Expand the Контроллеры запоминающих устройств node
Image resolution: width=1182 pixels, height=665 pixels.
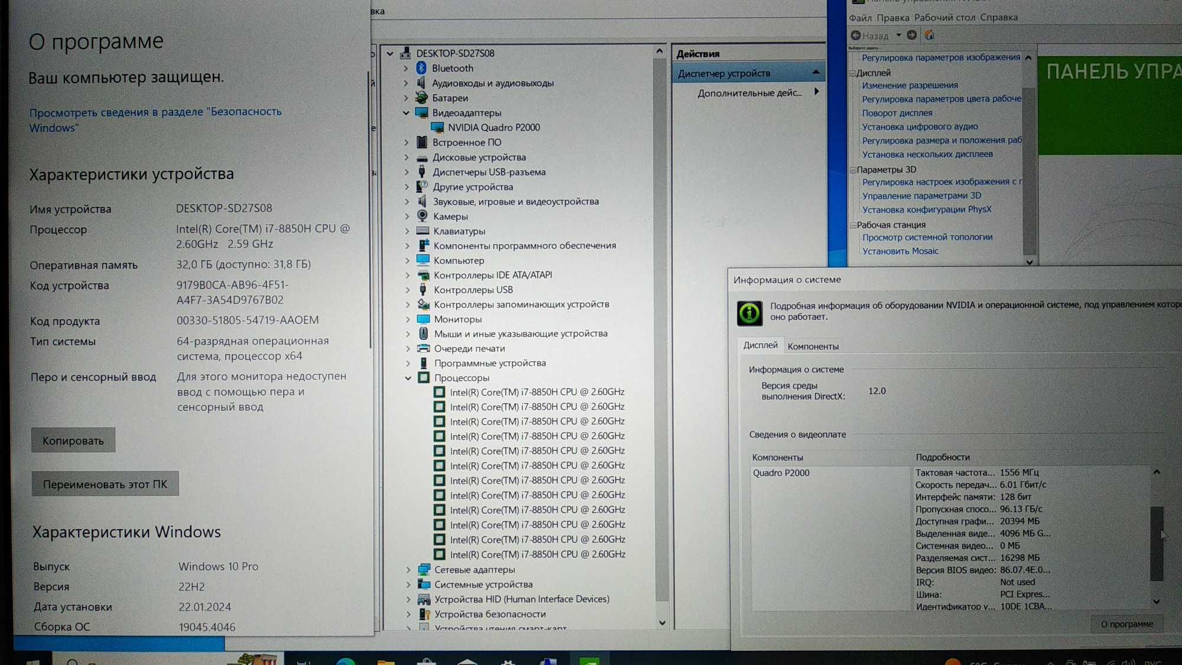coord(407,304)
